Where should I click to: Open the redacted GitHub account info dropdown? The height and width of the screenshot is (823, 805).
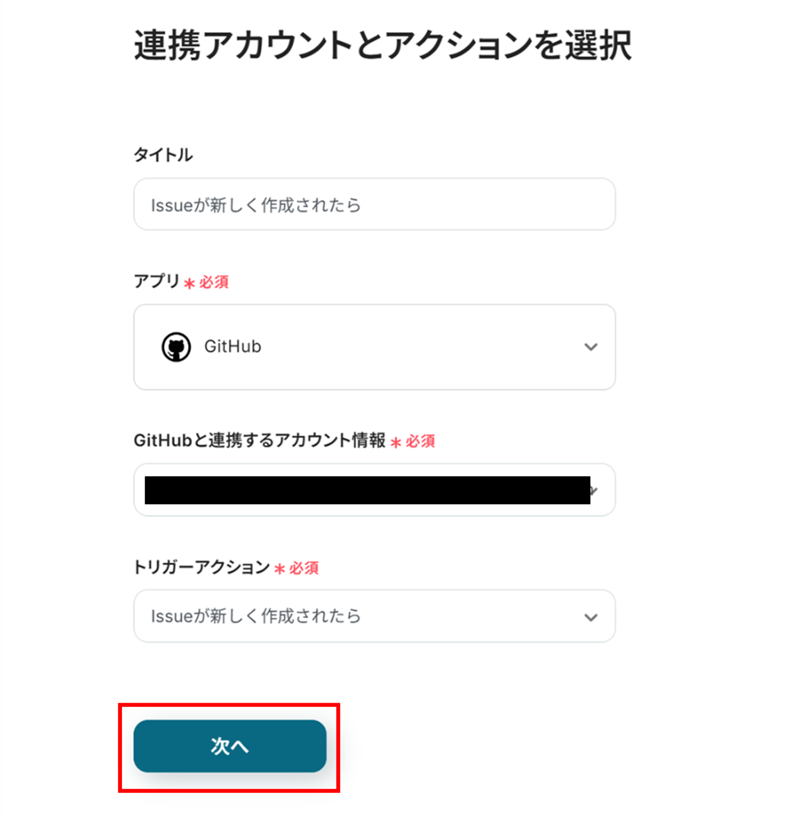[367, 490]
